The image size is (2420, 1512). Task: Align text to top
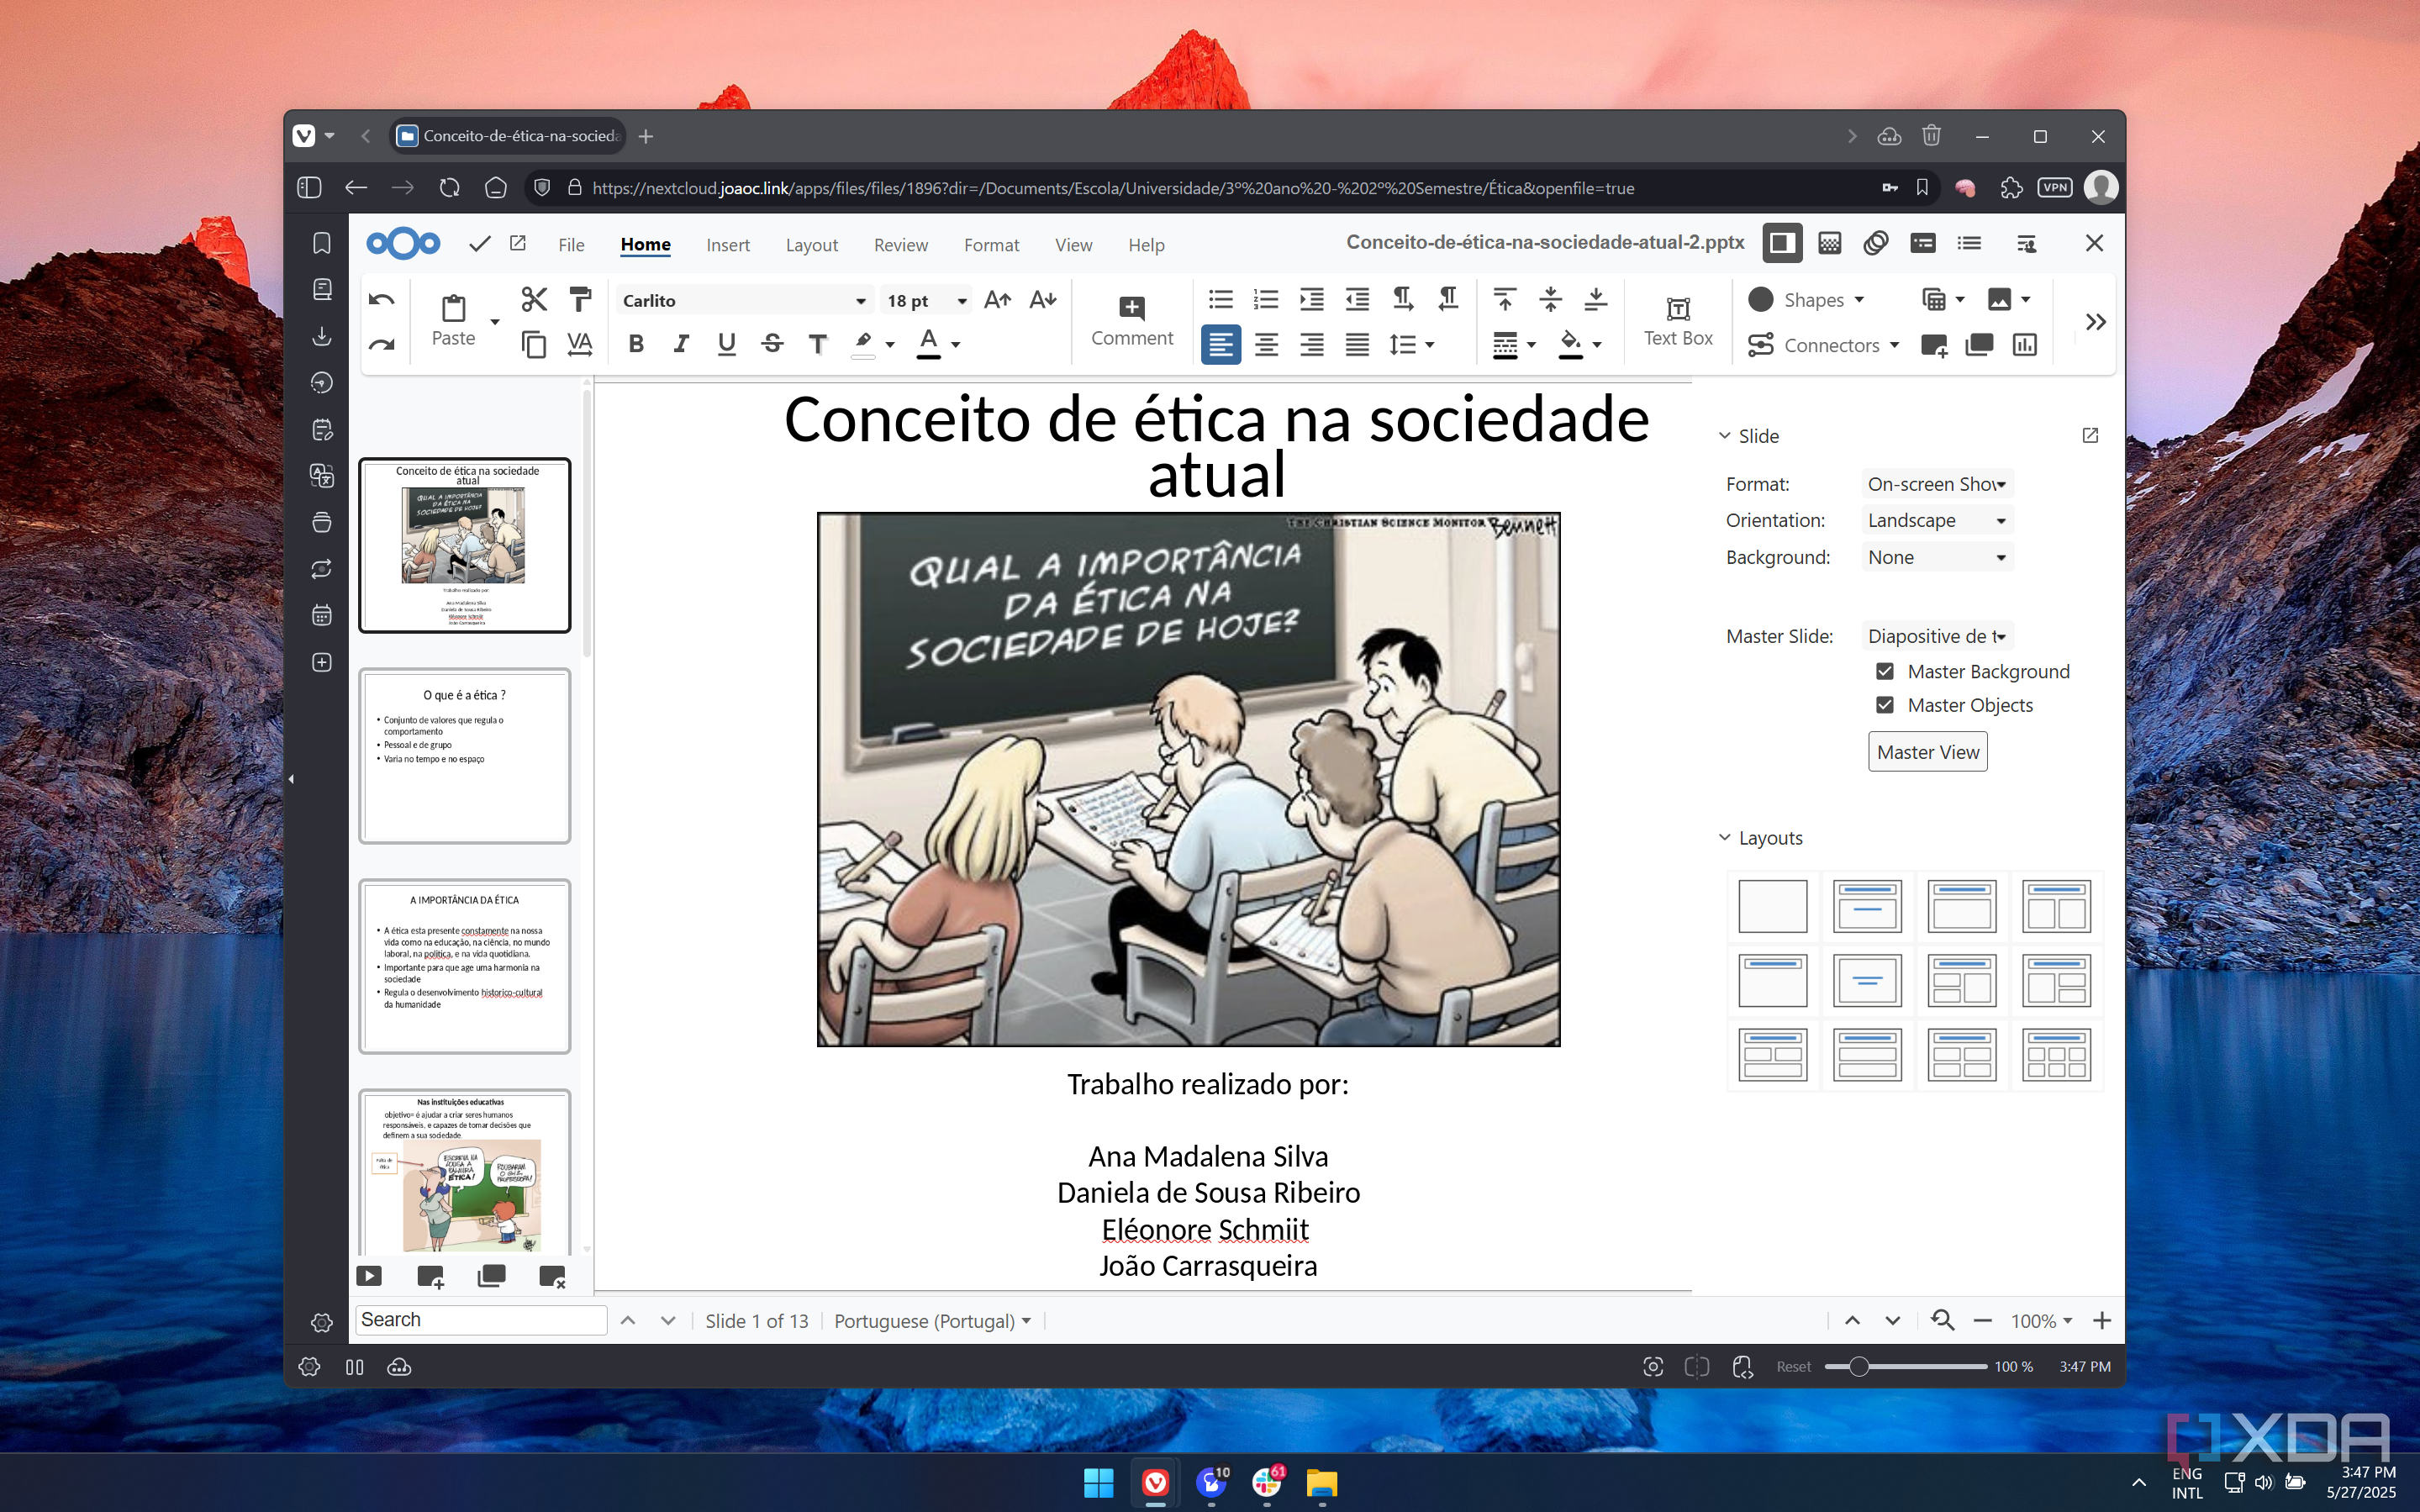click(x=1504, y=299)
